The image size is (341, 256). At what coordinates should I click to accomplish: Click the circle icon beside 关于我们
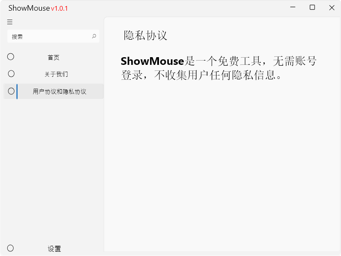pos(11,74)
